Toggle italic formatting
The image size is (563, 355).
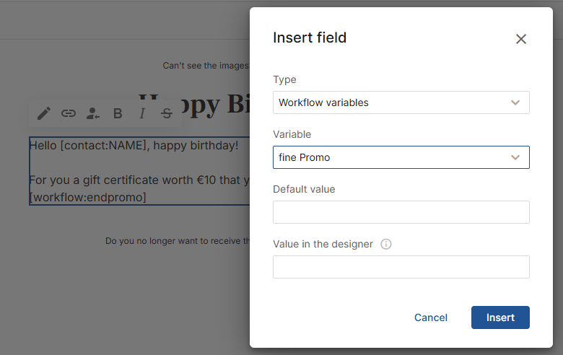click(142, 113)
